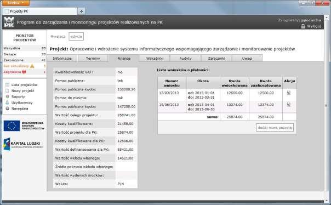The width and height of the screenshot is (331, 205).
Task: Click the PK crown logo in header
Action: (x=9, y=22)
